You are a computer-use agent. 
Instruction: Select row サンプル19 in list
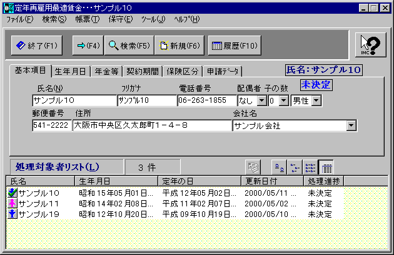click(174, 214)
